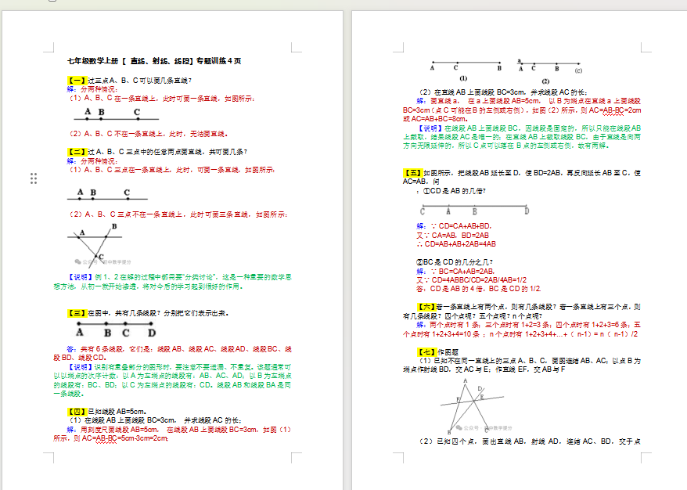Select the A B C line figure under question 二

point(107,194)
